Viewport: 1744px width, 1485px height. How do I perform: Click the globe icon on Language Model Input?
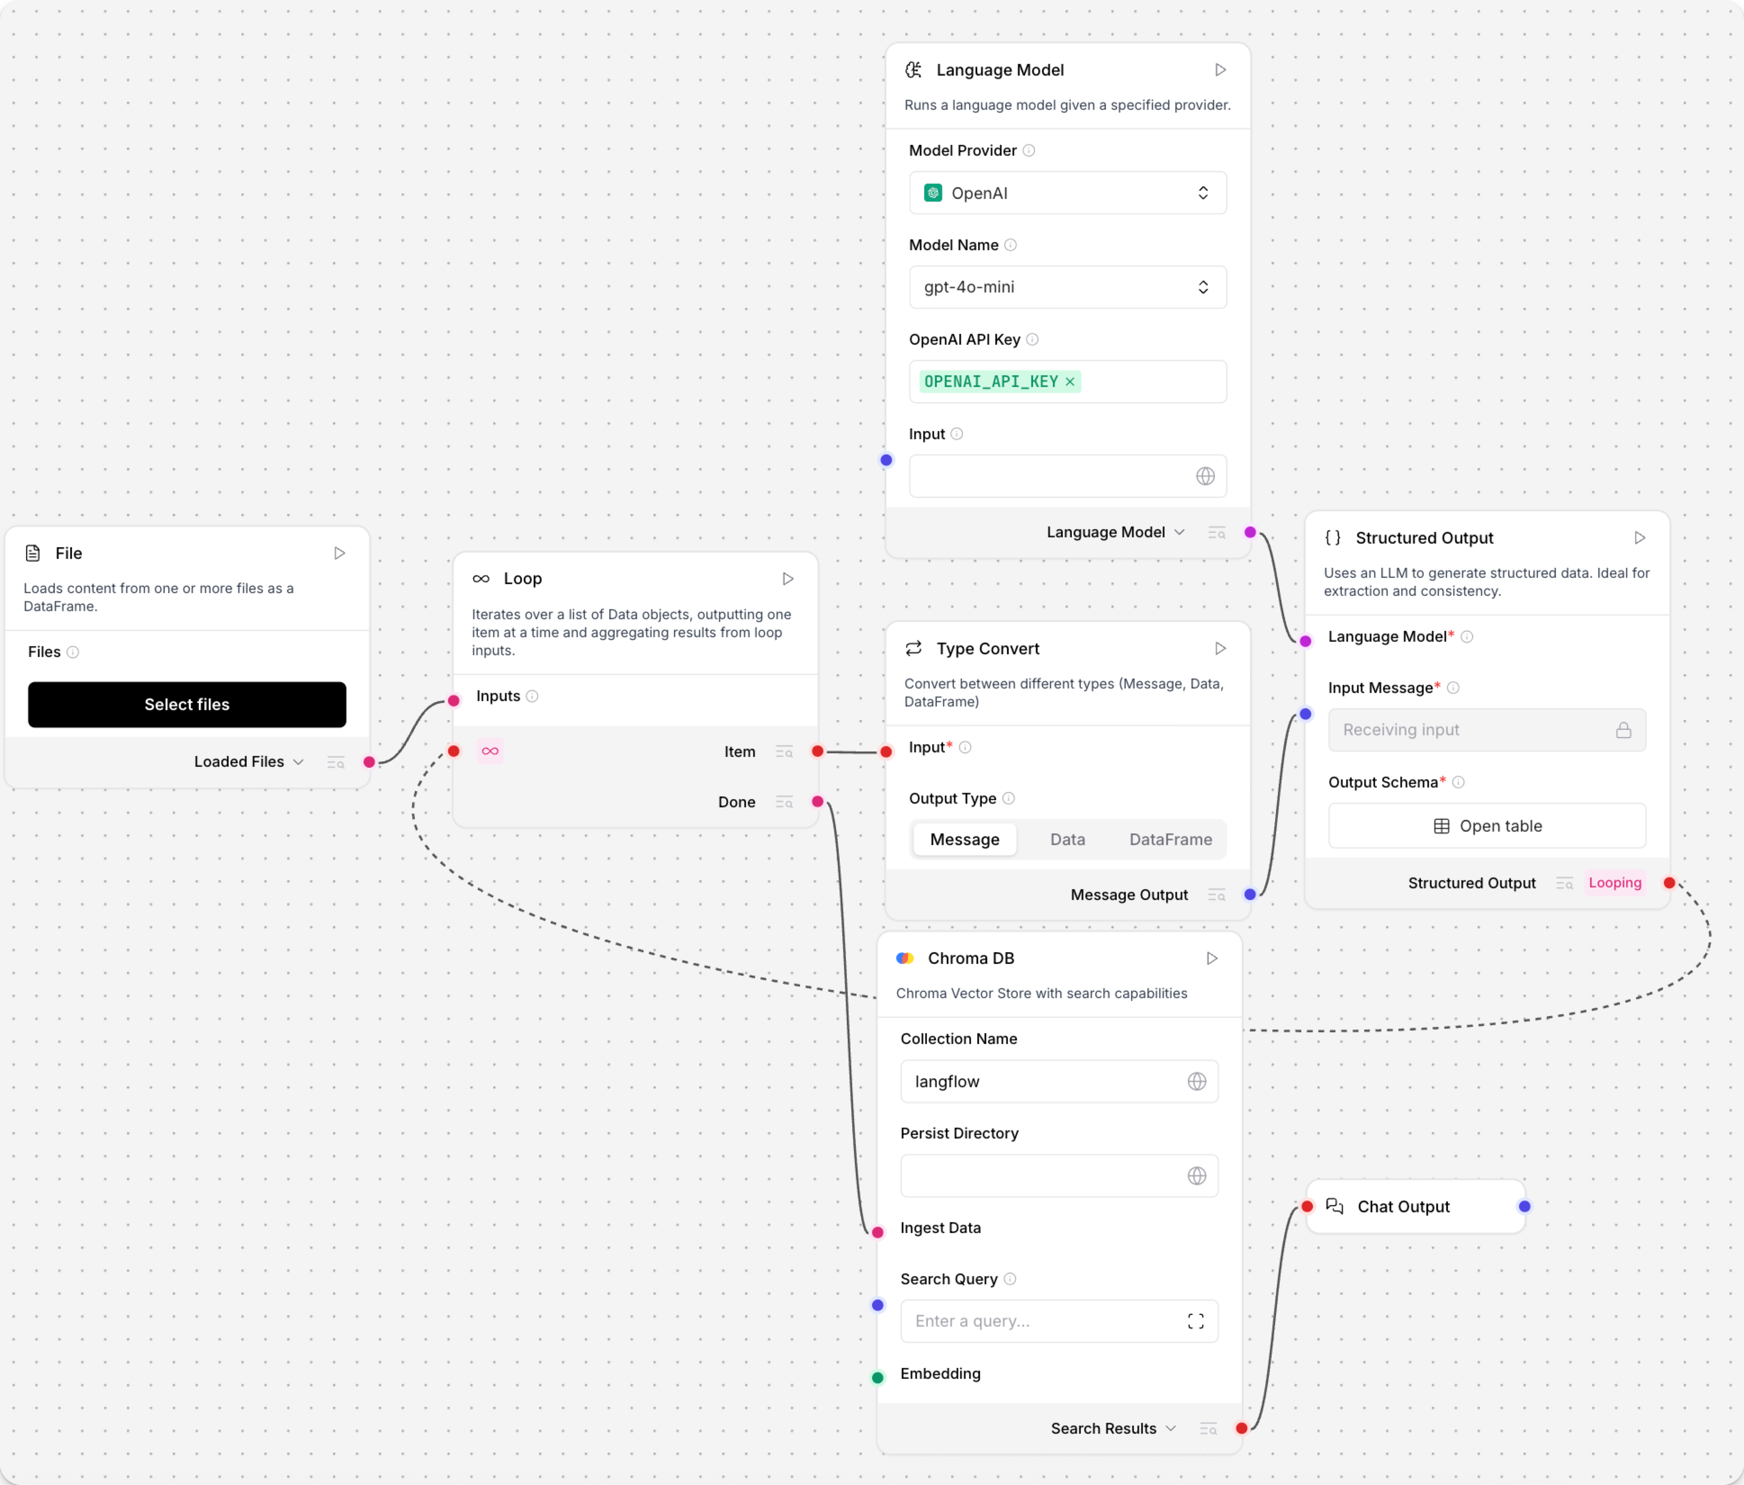(1205, 476)
